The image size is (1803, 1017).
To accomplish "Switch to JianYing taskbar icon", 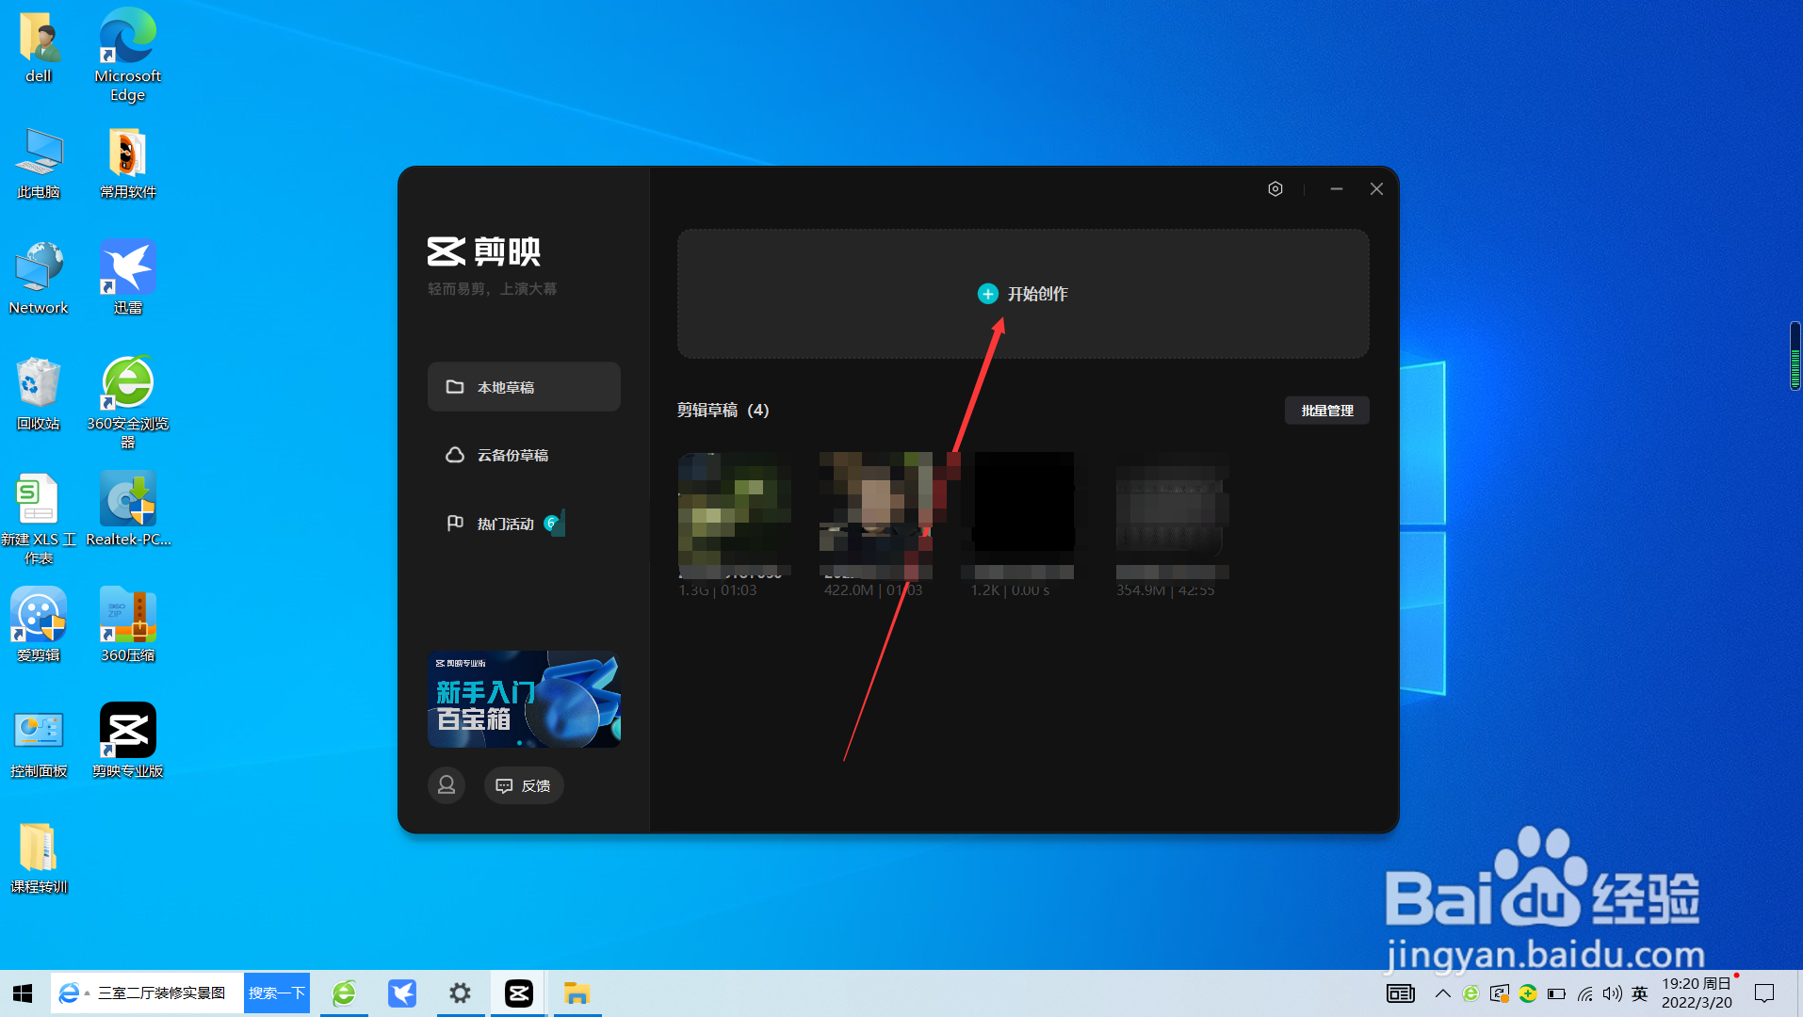I will (x=519, y=993).
